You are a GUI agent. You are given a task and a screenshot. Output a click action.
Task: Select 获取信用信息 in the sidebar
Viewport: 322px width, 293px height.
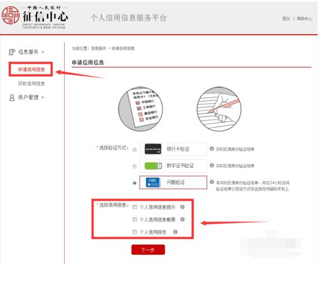click(x=31, y=83)
